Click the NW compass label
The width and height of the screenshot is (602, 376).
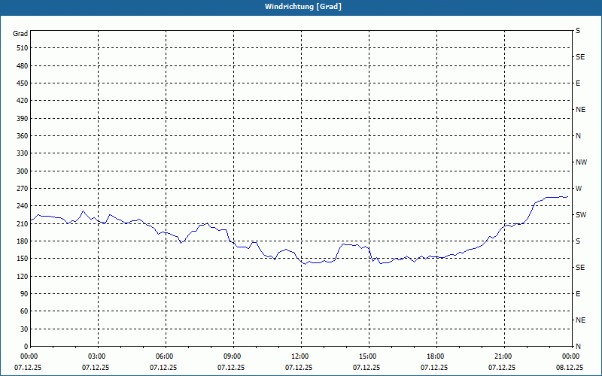(581, 162)
